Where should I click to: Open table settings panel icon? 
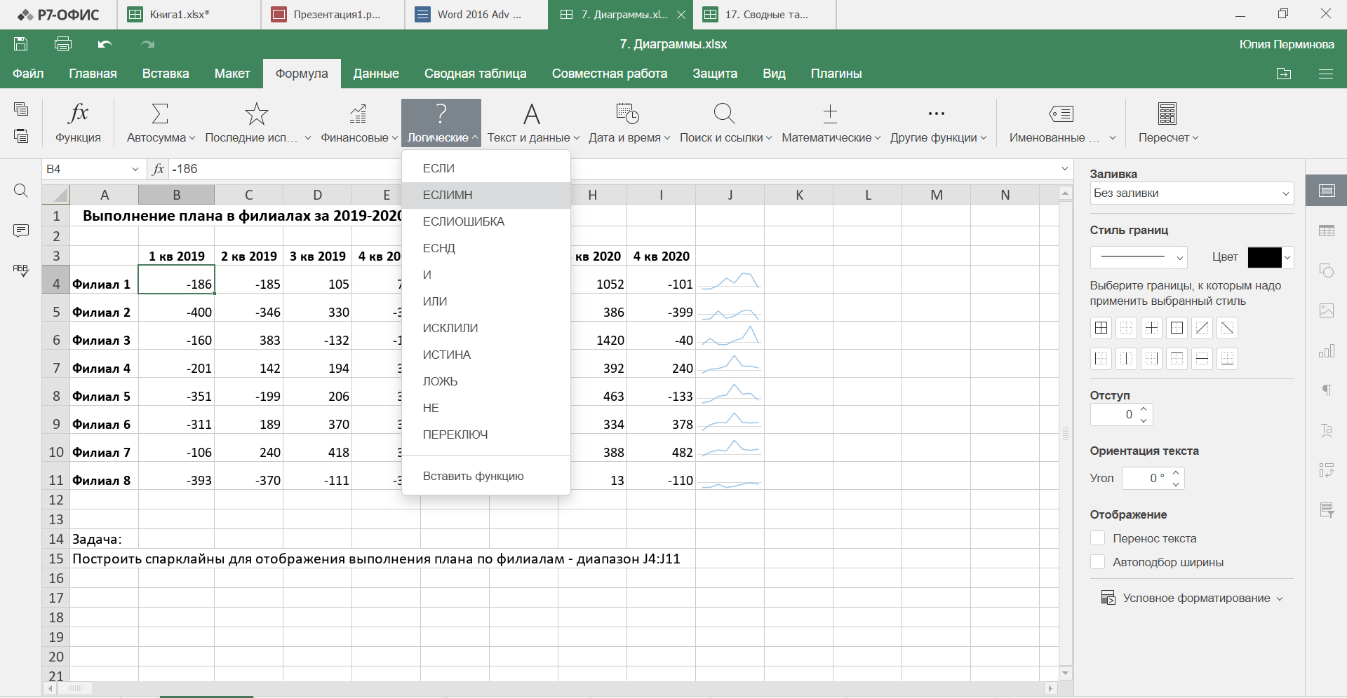pos(1327,231)
